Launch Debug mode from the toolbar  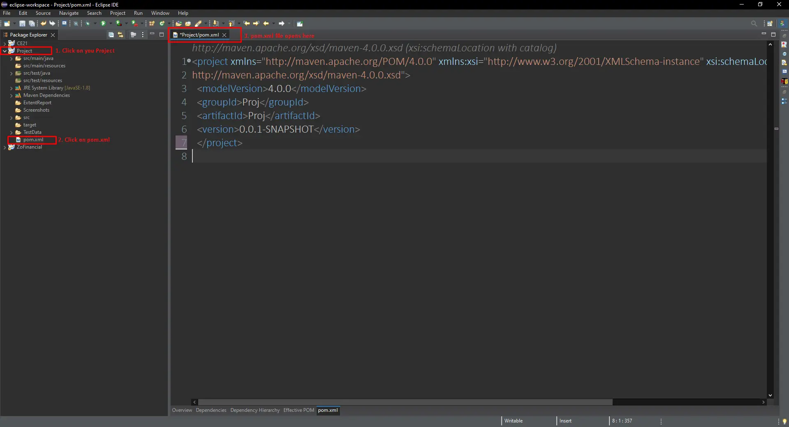pyautogui.click(x=88, y=23)
